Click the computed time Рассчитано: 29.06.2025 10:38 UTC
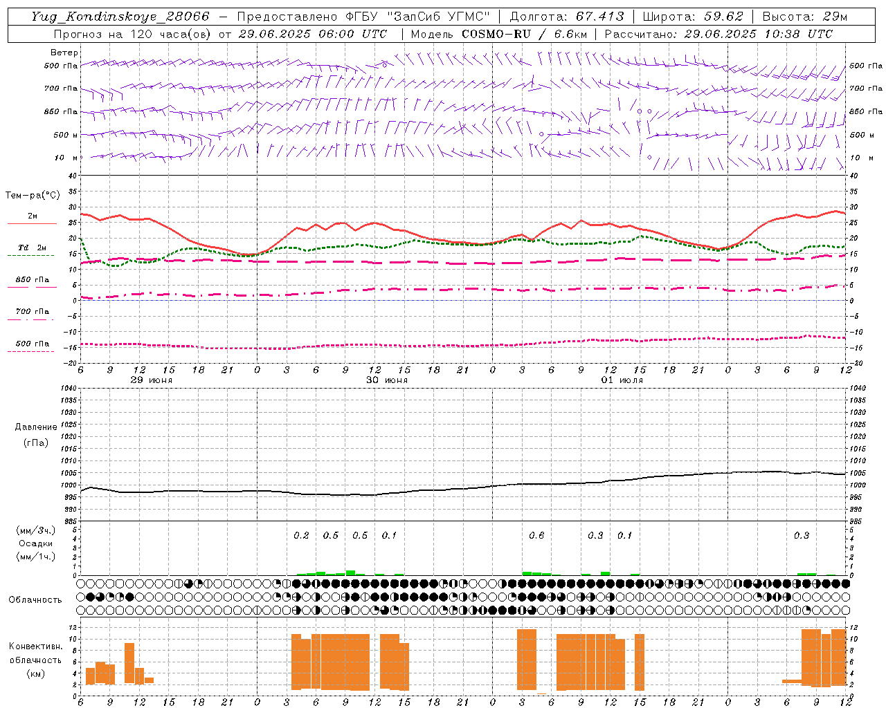 pos(718,34)
